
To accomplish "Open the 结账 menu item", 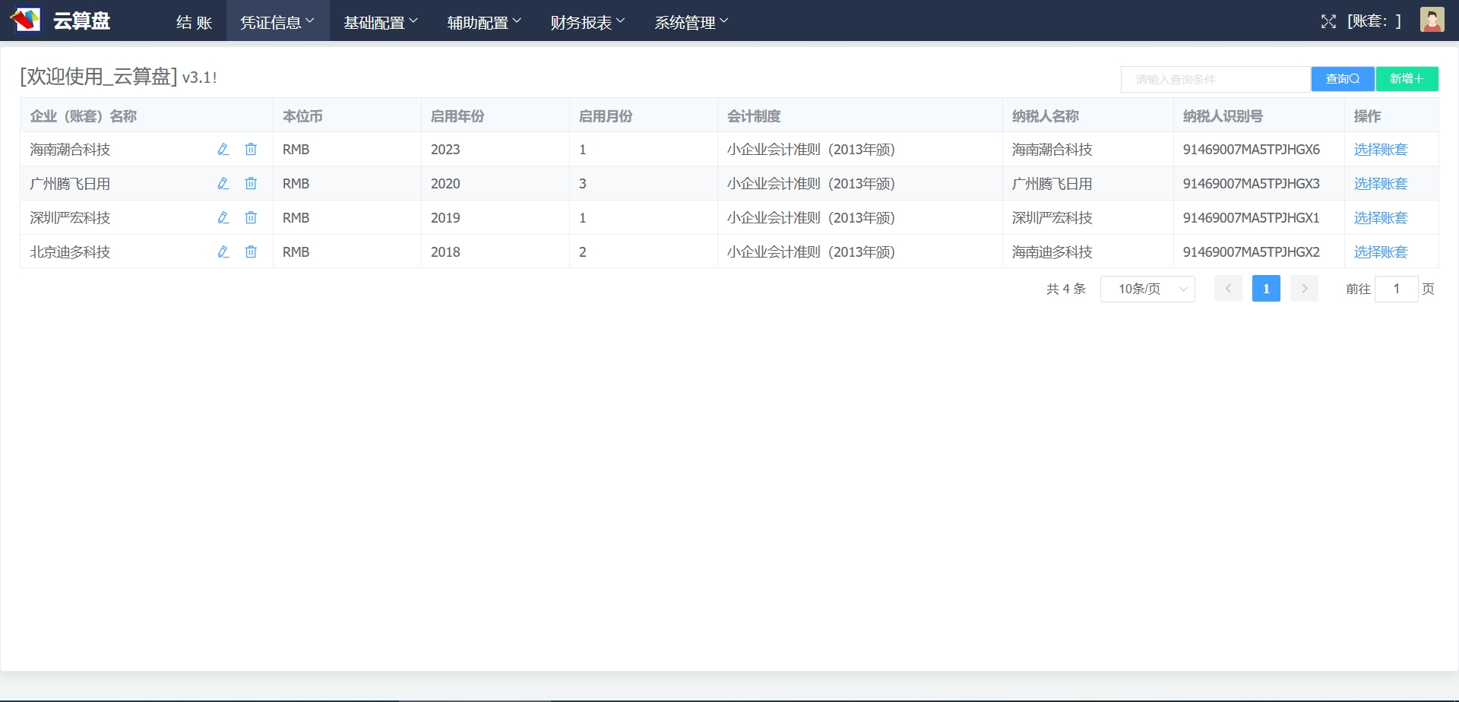I will (x=194, y=22).
